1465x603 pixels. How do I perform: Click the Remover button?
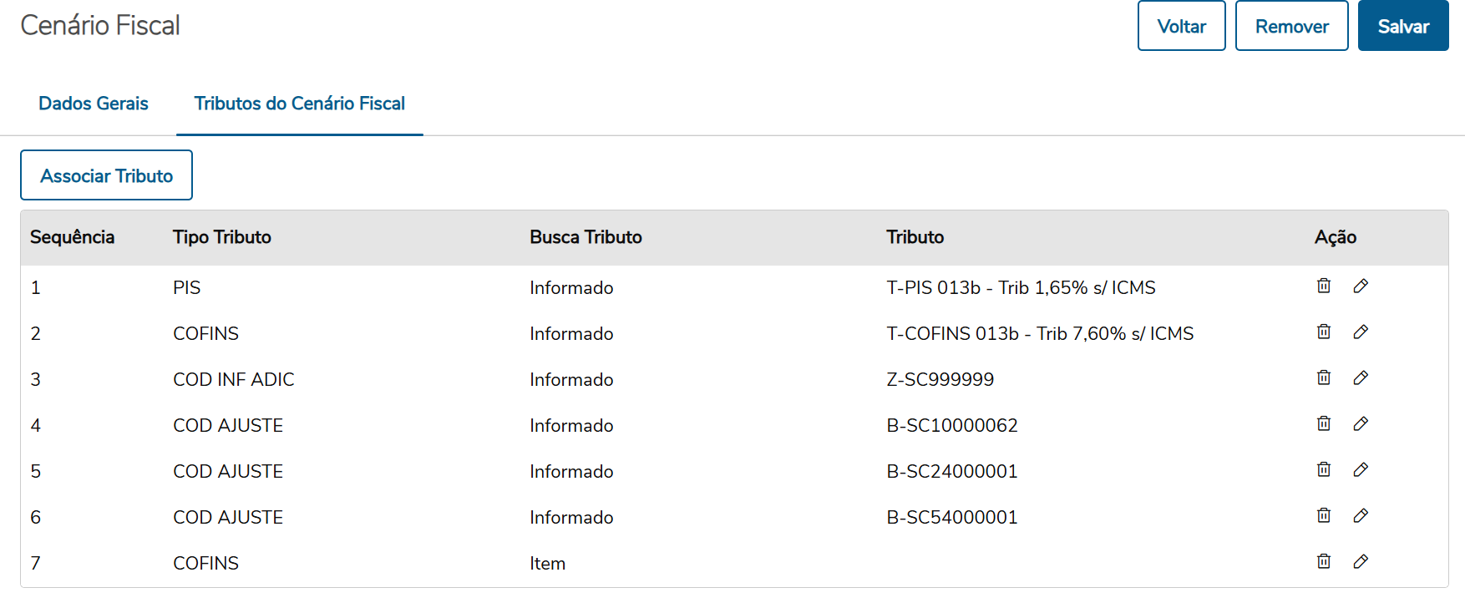coord(1291,27)
